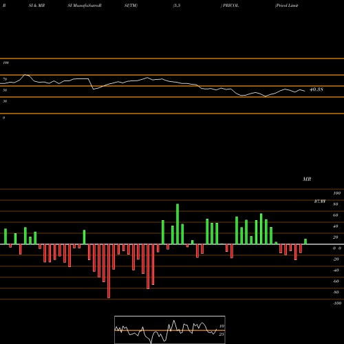Click the 'SI MunafaSutraR' header text

[x=85, y=6]
